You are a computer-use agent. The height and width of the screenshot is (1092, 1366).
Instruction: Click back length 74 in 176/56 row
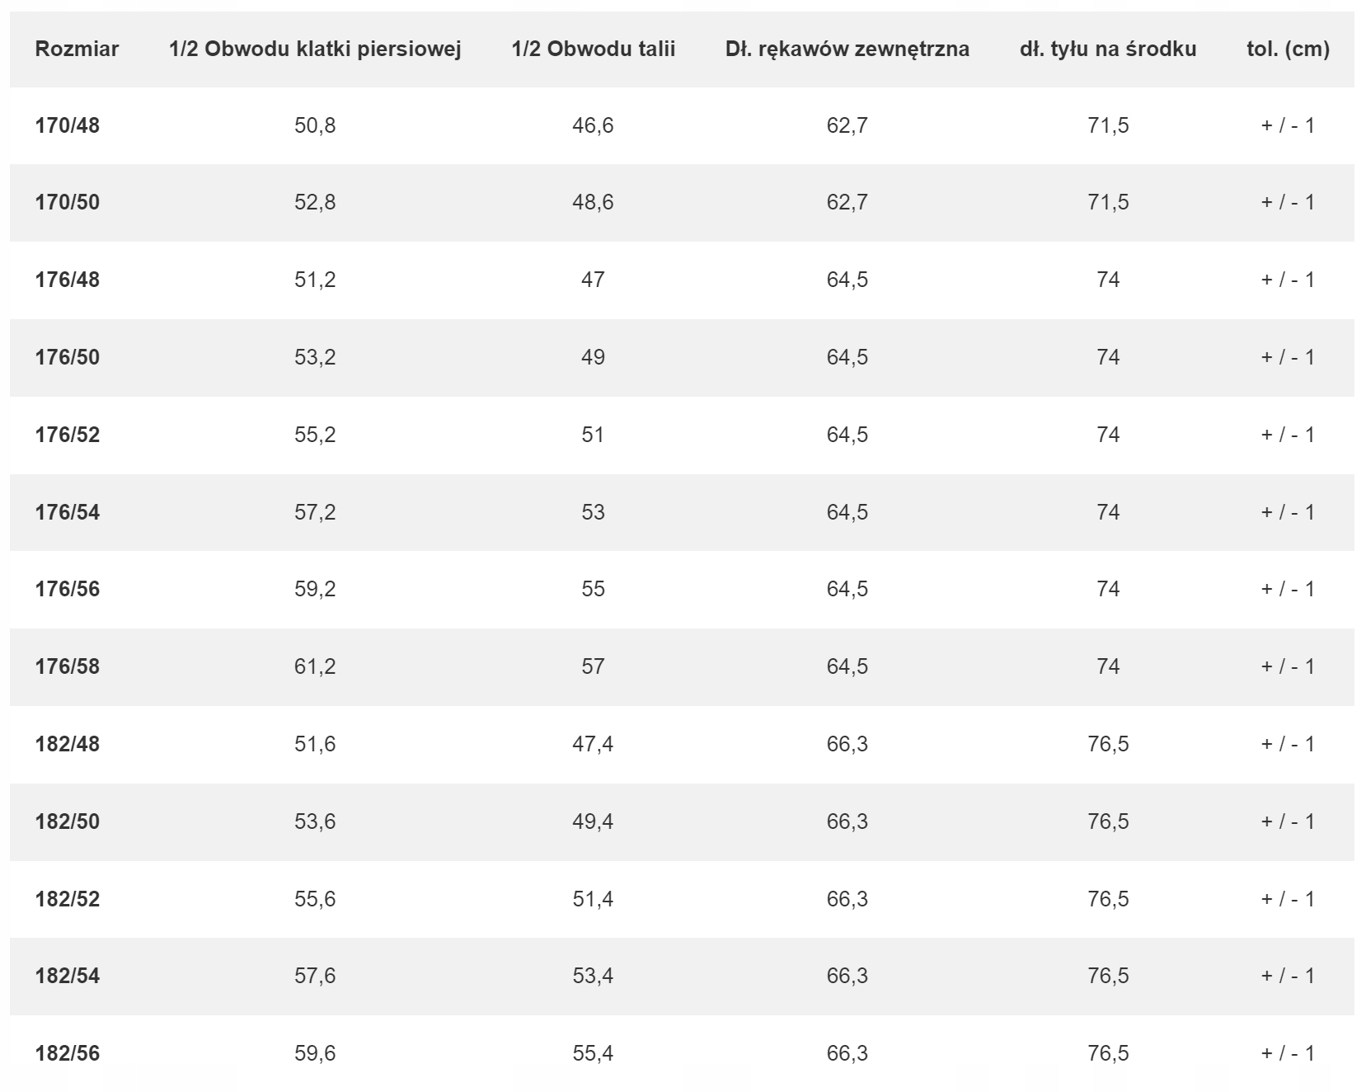[x=1108, y=589]
